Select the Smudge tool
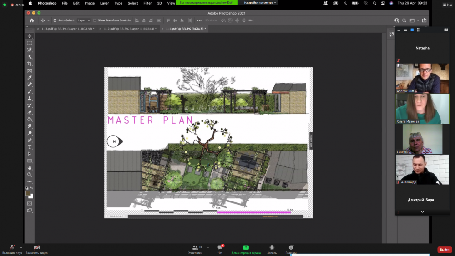Screen dimensions: 455x256 [x=30, y=126]
